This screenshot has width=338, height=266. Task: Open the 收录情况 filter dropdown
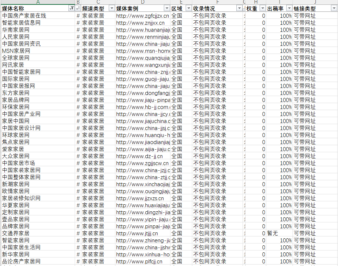[x=240, y=8]
